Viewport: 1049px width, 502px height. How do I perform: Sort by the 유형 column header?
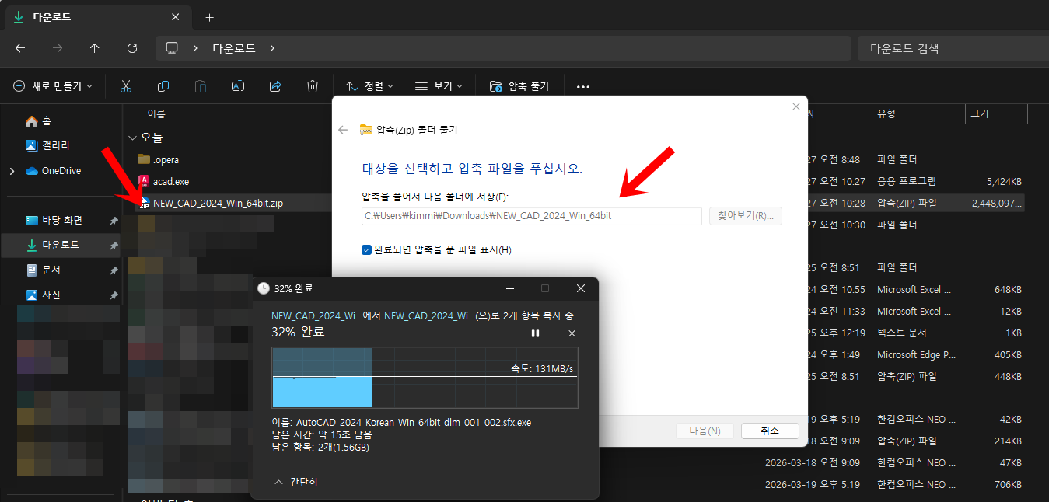(886, 113)
